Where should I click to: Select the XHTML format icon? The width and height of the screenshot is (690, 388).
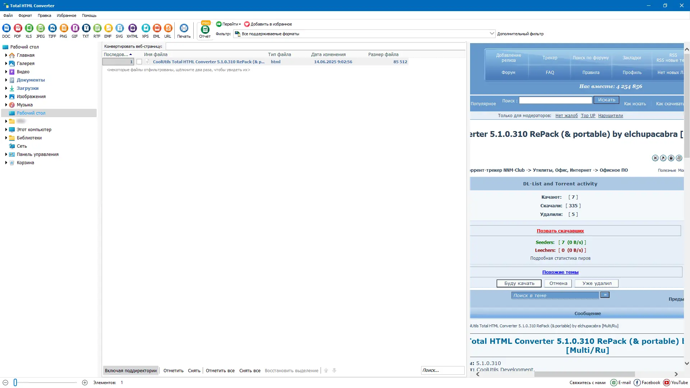click(x=132, y=30)
